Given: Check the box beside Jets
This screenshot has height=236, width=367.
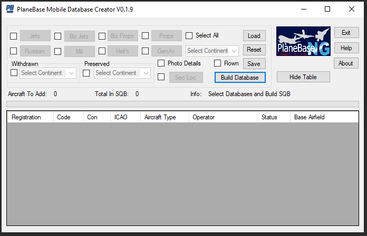Looking at the screenshot, I should click(14, 36).
